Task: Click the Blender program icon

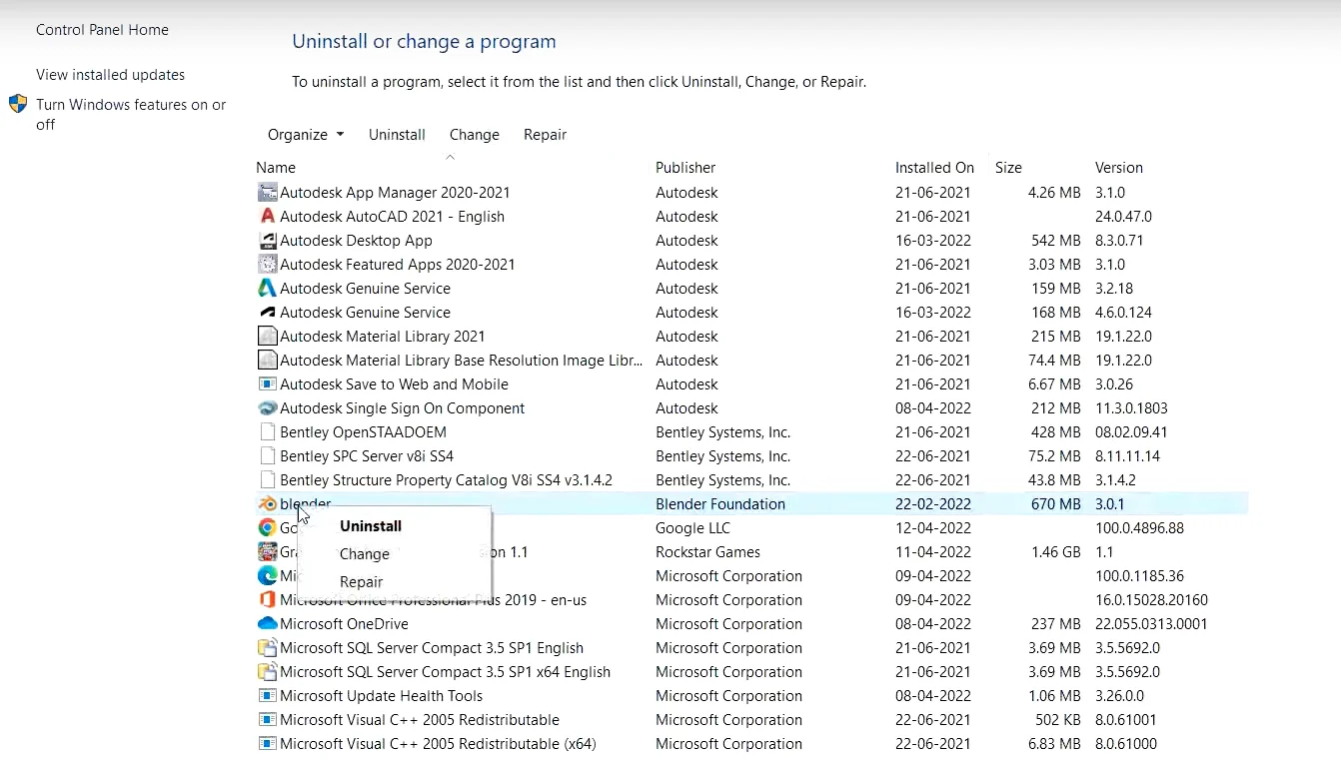Action: click(x=267, y=504)
